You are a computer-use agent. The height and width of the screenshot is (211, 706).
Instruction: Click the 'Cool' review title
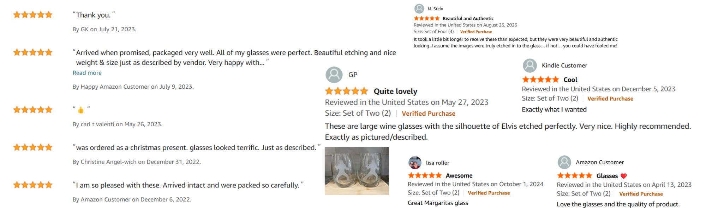tap(570, 79)
